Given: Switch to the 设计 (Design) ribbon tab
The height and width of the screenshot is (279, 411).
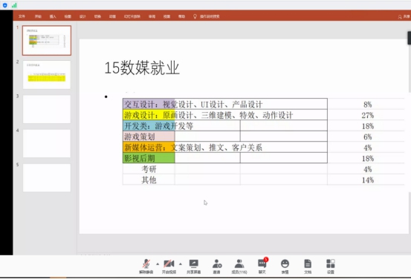Looking at the screenshot, I should (x=82, y=16).
